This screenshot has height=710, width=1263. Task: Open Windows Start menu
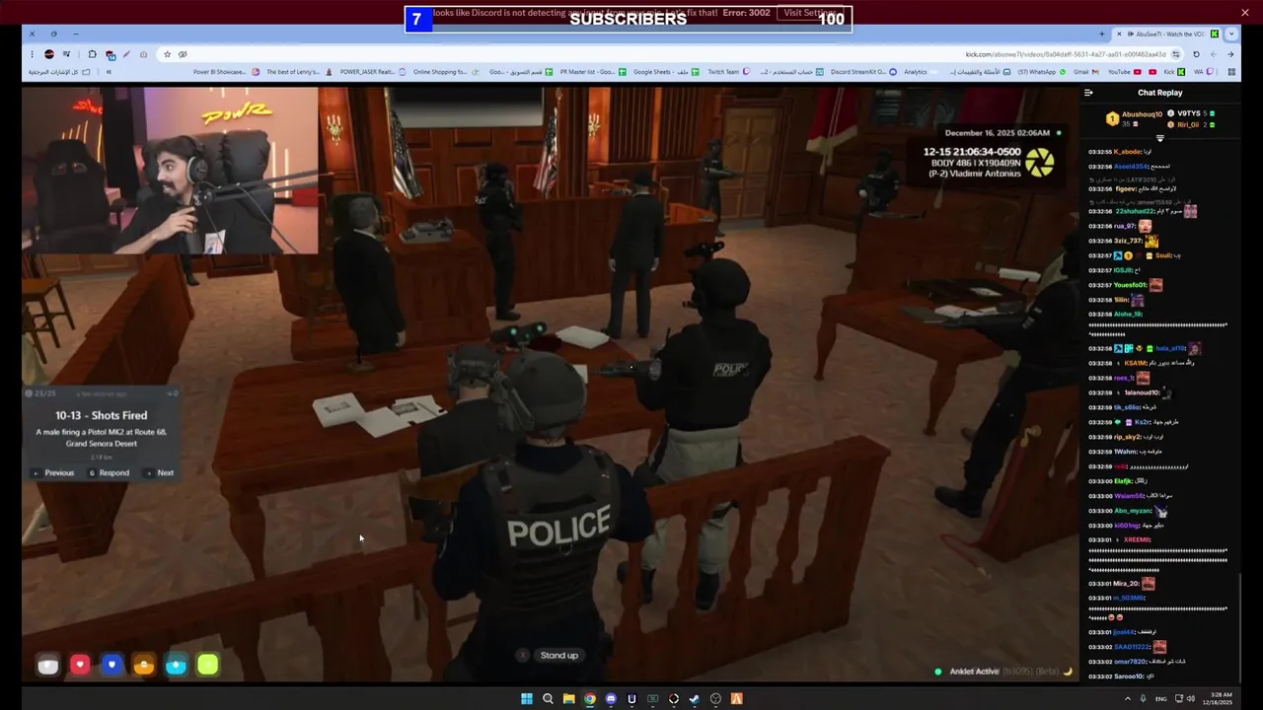(527, 698)
